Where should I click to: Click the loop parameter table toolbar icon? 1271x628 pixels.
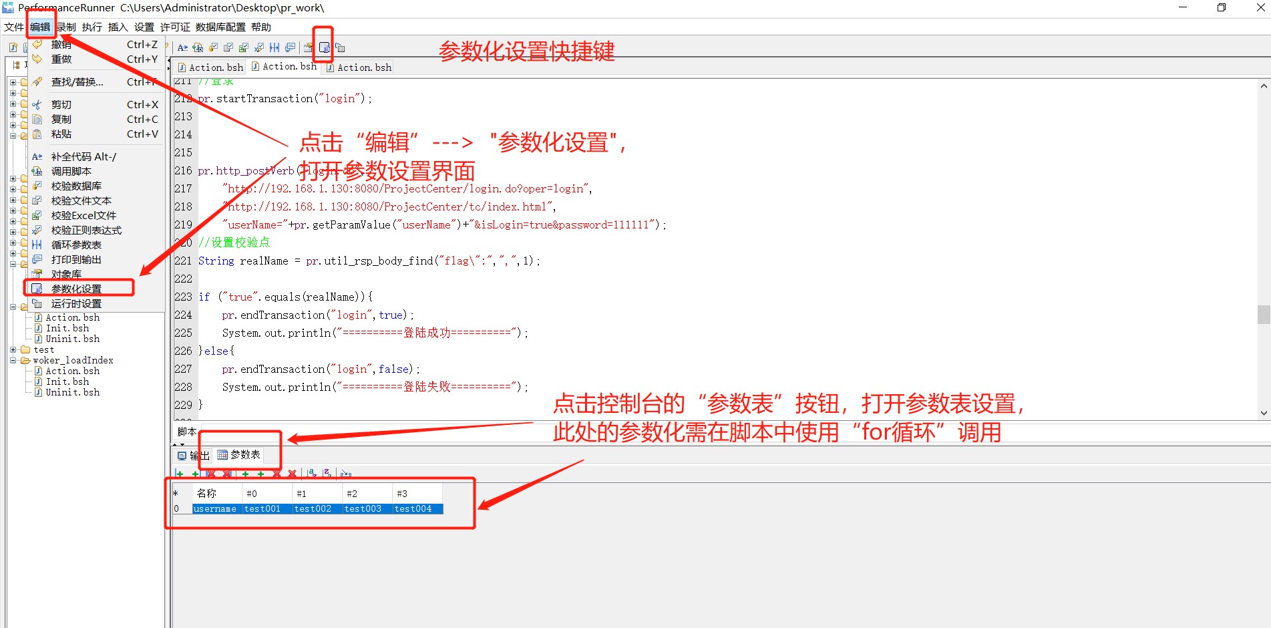pos(275,47)
